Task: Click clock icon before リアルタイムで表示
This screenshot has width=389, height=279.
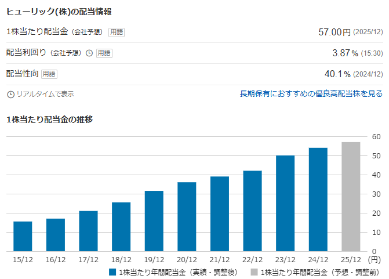Action: (x=10, y=95)
